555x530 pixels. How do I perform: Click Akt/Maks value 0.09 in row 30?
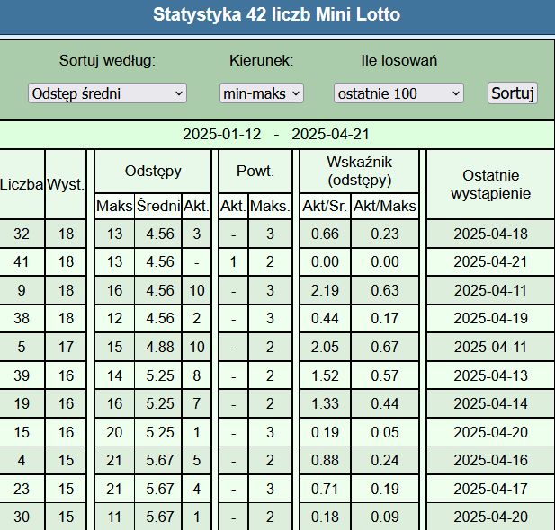385,517
